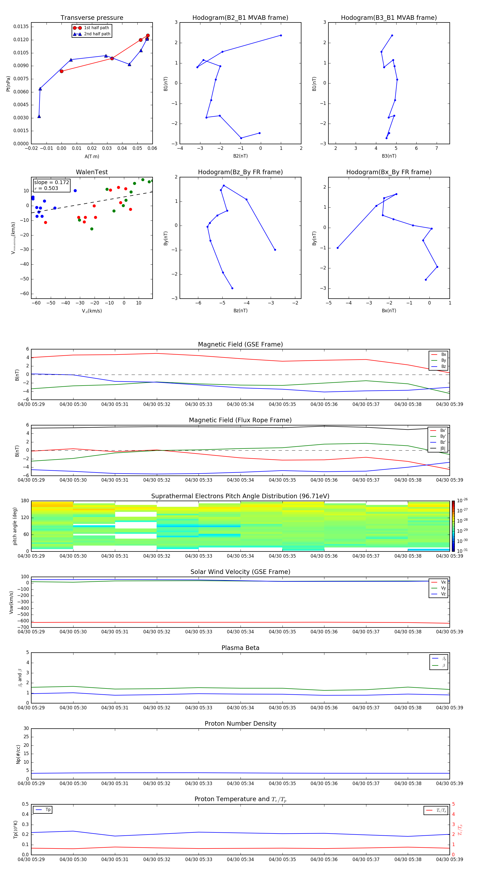Select 'Vz' in the solar wind legend

click(439, 594)
